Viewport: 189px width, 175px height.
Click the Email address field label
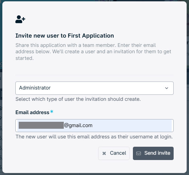32,112
